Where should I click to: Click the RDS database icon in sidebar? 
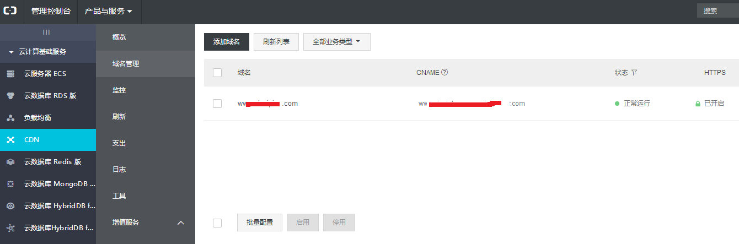[10, 96]
